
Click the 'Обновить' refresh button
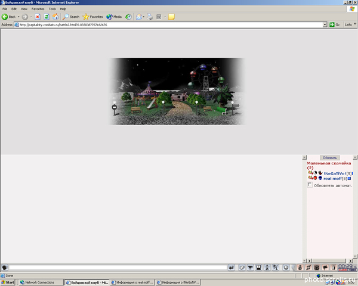330,157
